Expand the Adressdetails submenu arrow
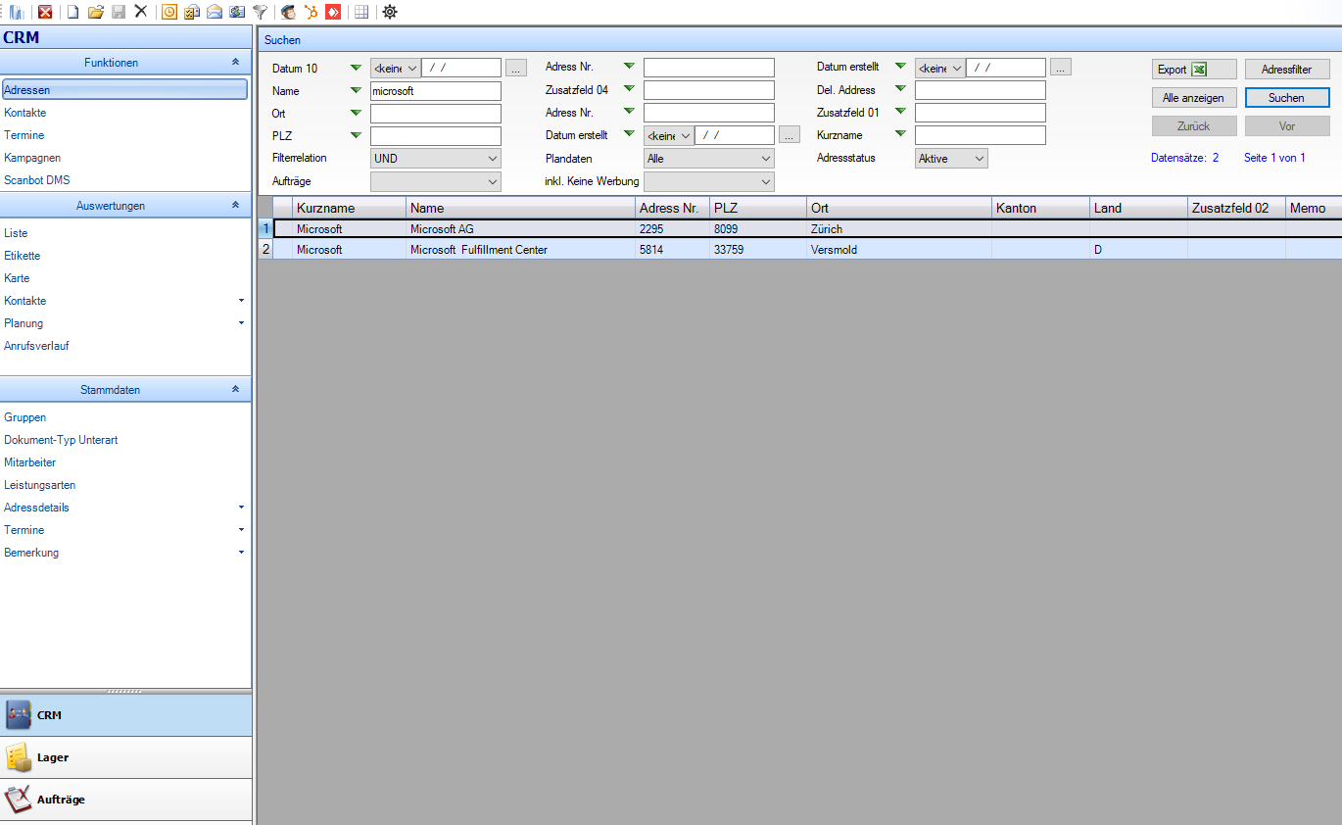The height and width of the screenshot is (825, 1342). (x=241, y=508)
